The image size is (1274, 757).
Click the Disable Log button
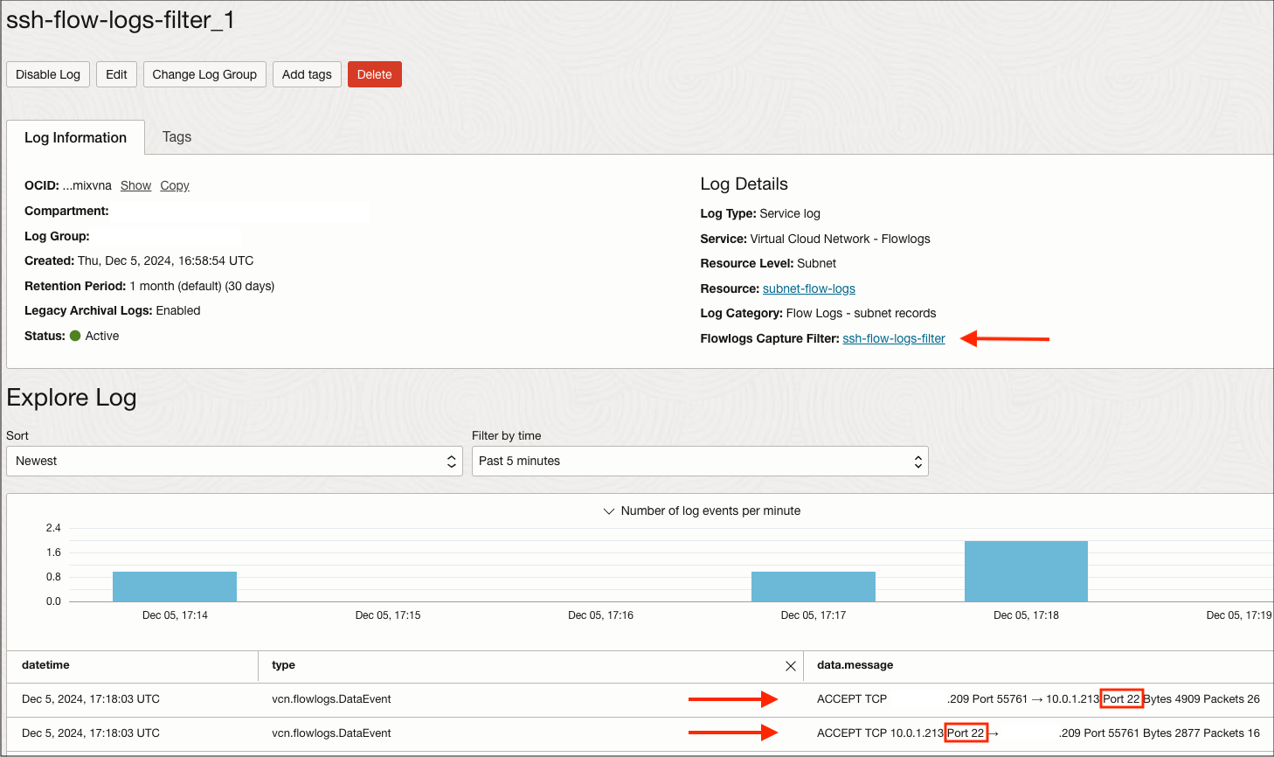point(47,74)
